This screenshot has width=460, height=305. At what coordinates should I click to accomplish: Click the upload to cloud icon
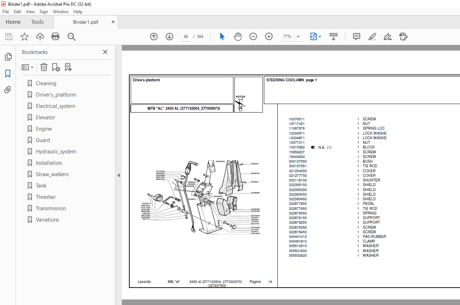click(x=40, y=37)
